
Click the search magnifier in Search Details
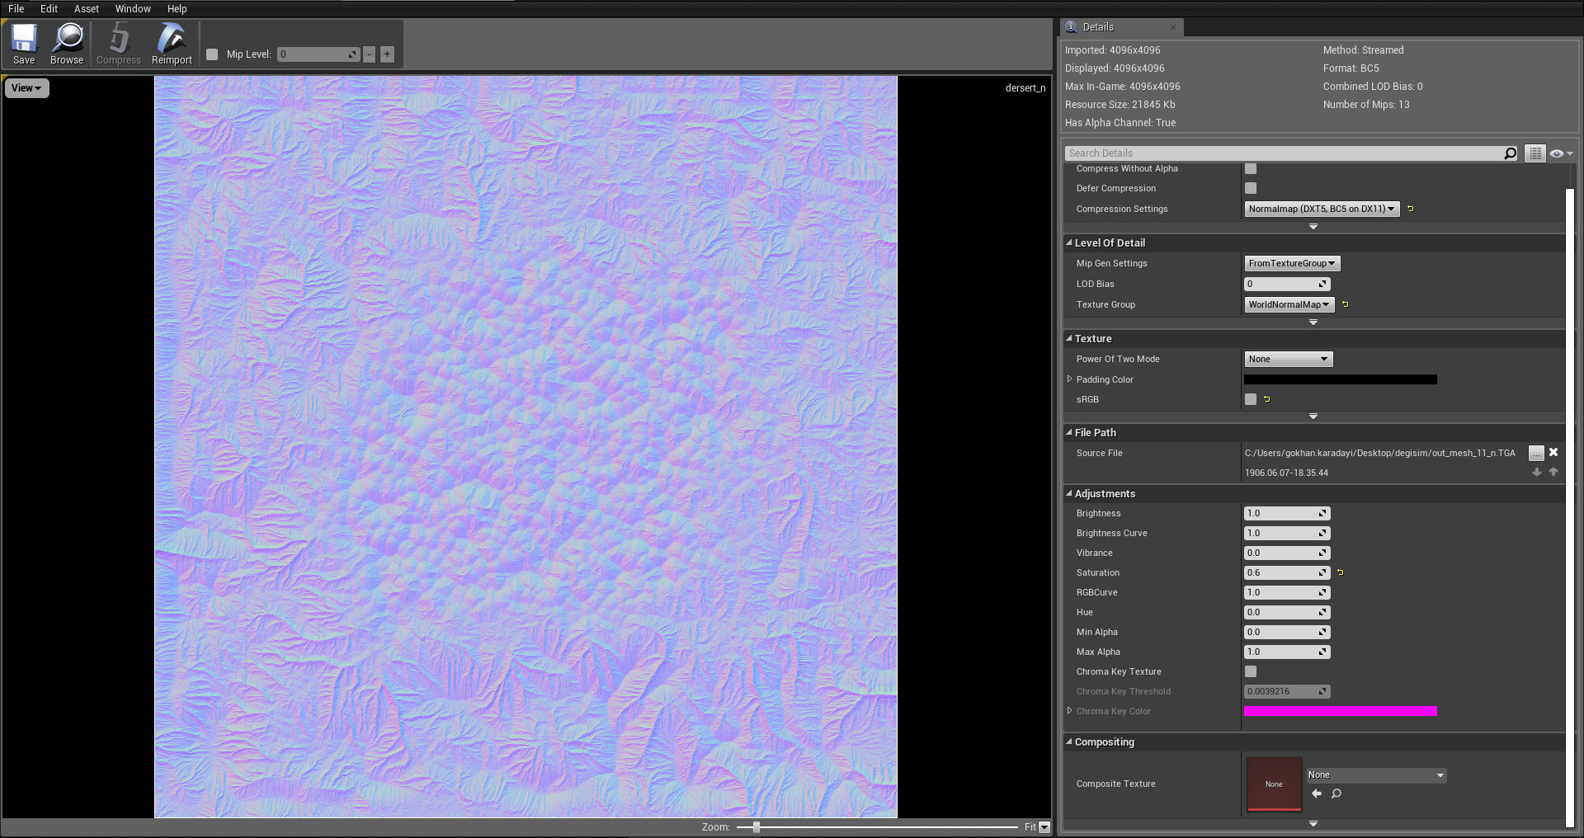(1510, 153)
